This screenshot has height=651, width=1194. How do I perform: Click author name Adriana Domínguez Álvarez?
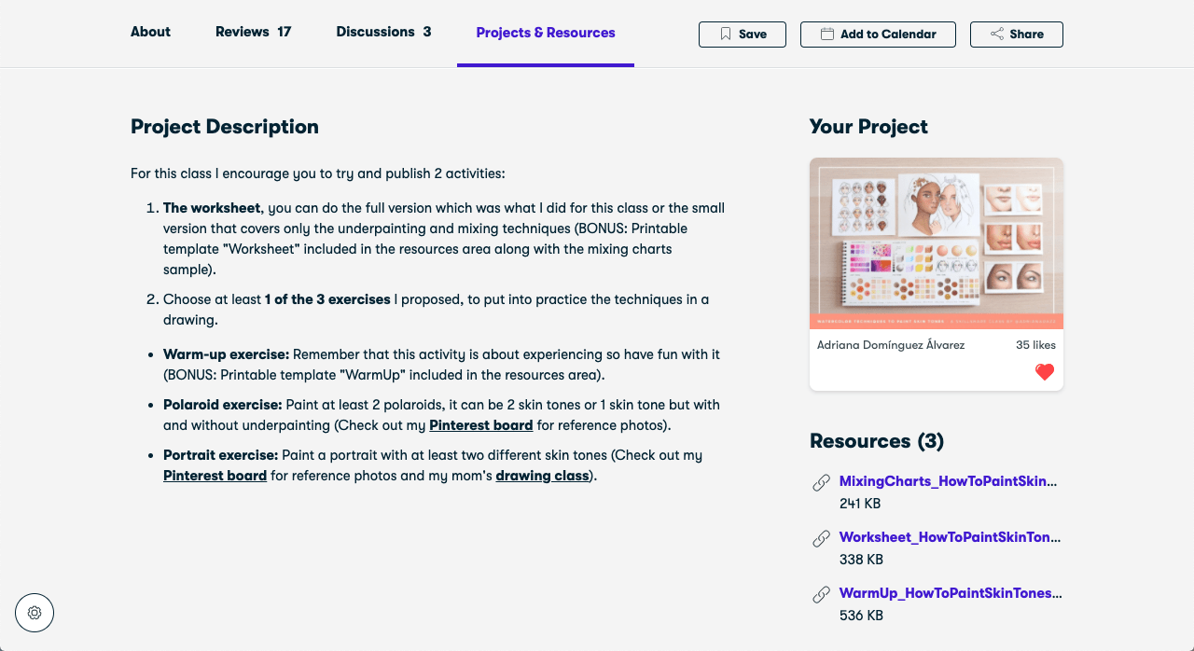pyautogui.click(x=891, y=345)
